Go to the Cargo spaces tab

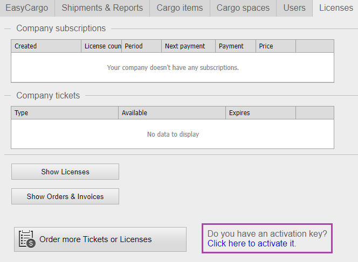(x=243, y=8)
